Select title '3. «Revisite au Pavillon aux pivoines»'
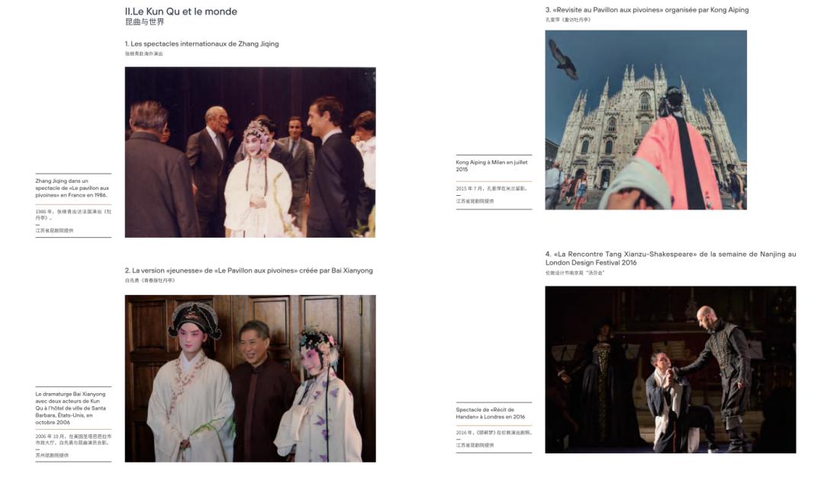824x480 pixels. click(x=646, y=10)
